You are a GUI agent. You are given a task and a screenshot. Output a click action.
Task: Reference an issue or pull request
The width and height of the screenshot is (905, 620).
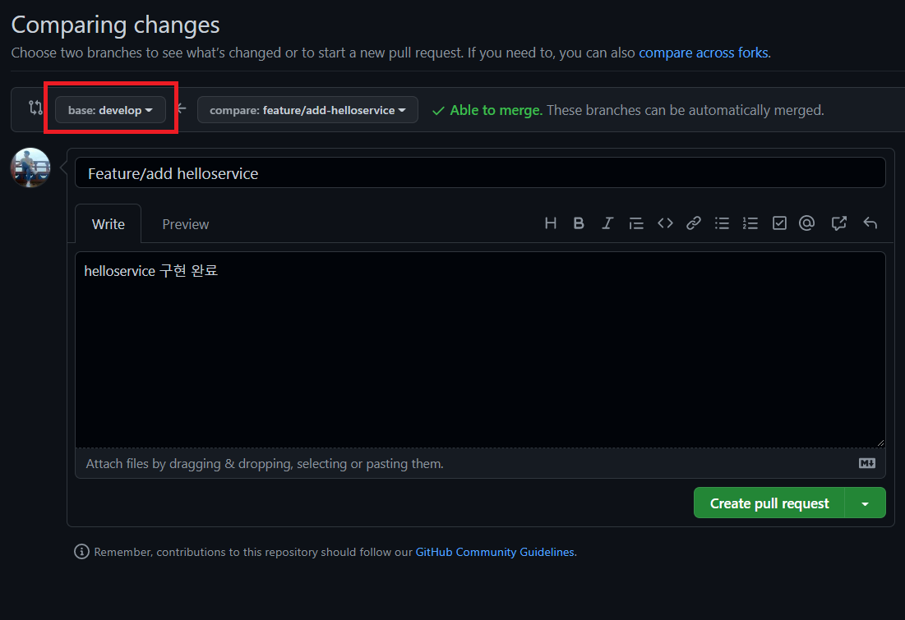click(838, 223)
